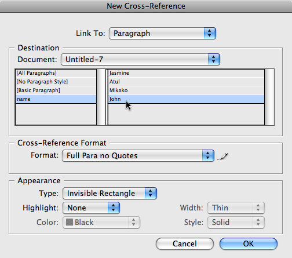
Task: Click the pencil edit cross-reference formats icon
Action: tap(222, 157)
